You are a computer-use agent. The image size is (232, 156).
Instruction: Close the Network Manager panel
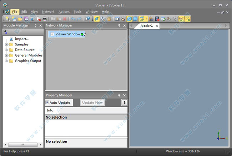[124, 26]
